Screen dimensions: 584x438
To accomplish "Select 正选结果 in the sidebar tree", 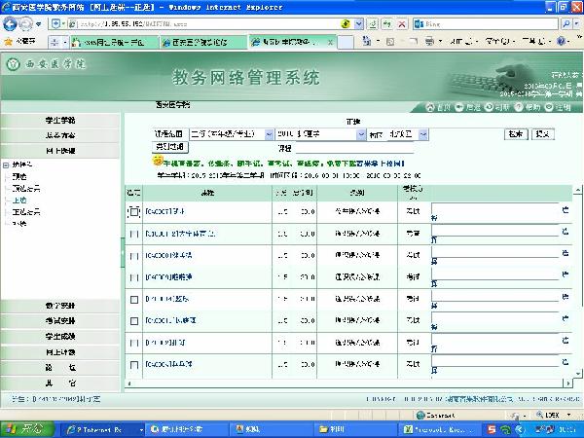I will 26,212.
